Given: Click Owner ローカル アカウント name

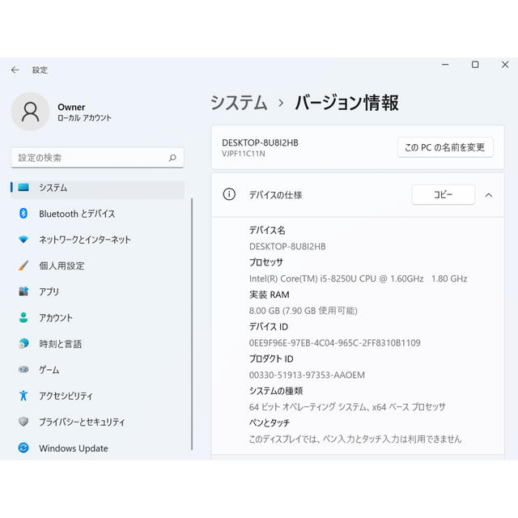Looking at the screenshot, I should (x=84, y=112).
